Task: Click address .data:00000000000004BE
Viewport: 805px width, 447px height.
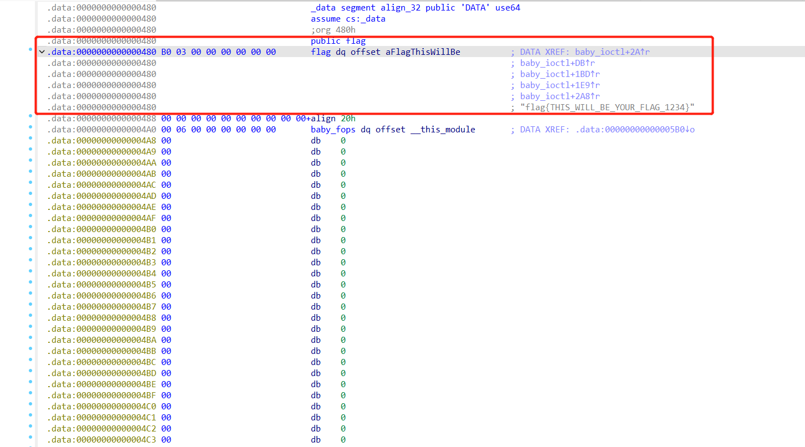Action: pos(101,384)
